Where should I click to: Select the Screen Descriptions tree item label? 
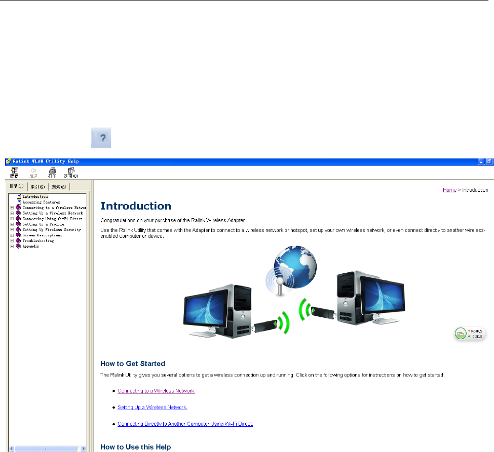click(42, 235)
